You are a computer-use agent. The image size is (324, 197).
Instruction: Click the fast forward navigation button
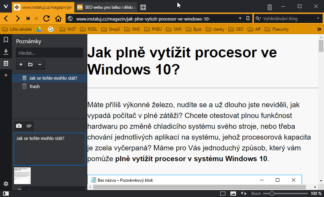pos(37,18)
